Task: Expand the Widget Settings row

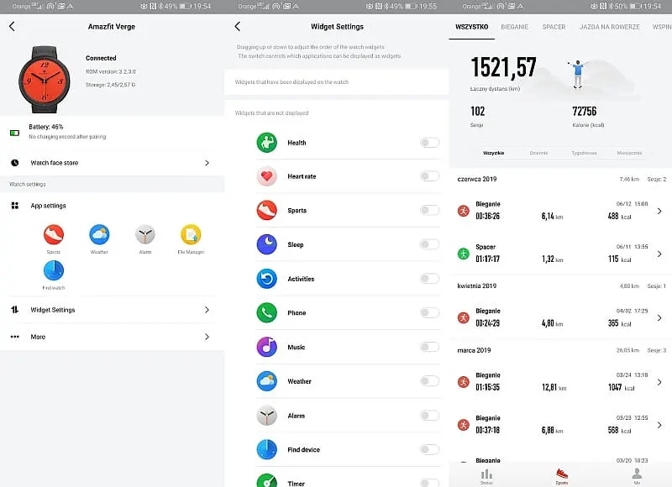Action: point(207,310)
